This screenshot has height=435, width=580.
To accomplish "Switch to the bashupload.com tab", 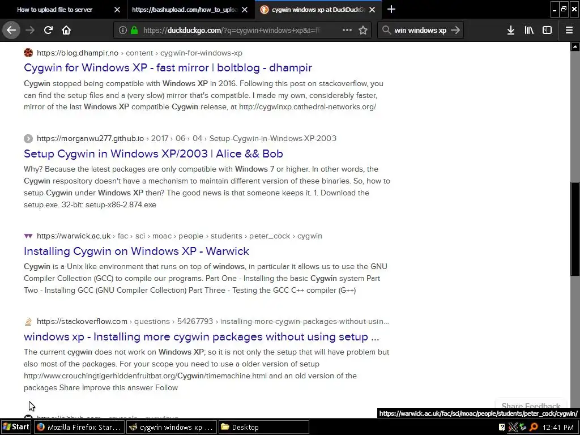I will click(190, 10).
